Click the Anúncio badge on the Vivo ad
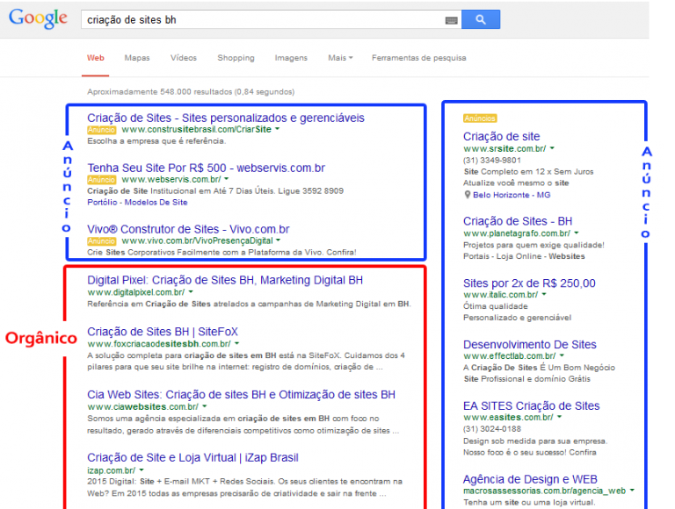This screenshot has width=675, height=509. [102, 240]
